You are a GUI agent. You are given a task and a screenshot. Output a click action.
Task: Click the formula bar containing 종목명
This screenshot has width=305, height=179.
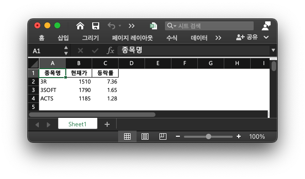[193, 51]
